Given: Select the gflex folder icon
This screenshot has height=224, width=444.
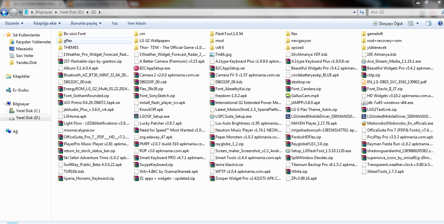Looking at the screenshot, I should (x=60, y=41).
